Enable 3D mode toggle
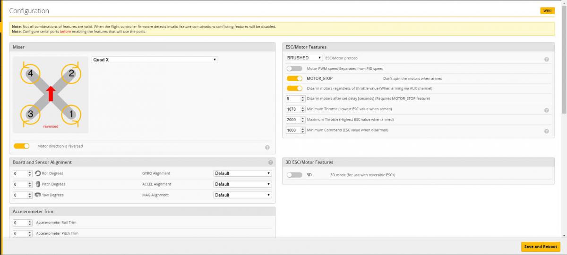The image size is (567, 255). coord(294,175)
